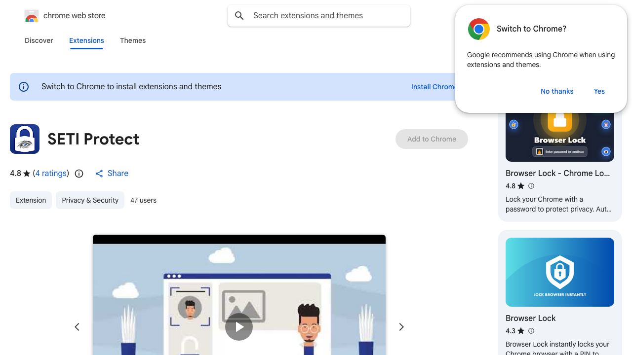The width and height of the screenshot is (632, 355).
Task: Click info icon beside Browser Lock 4.8 rating
Action: point(531,186)
